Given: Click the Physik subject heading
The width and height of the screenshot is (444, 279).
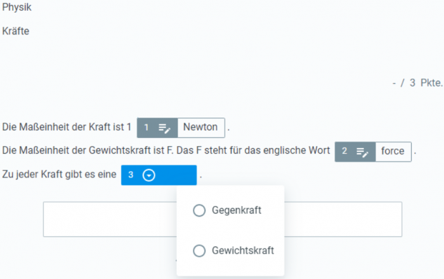Looking at the screenshot, I should [x=16, y=7].
